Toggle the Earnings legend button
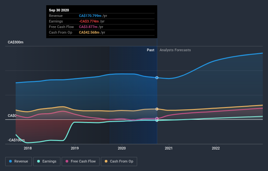The height and width of the screenshot is (171, 268). tap(47, 162)
